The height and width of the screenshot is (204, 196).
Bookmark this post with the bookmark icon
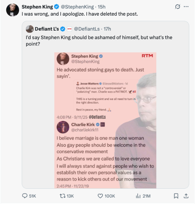pos(176,196)
